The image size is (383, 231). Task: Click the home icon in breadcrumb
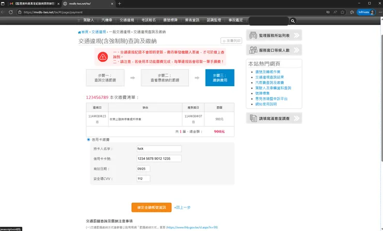pos(79,32)
